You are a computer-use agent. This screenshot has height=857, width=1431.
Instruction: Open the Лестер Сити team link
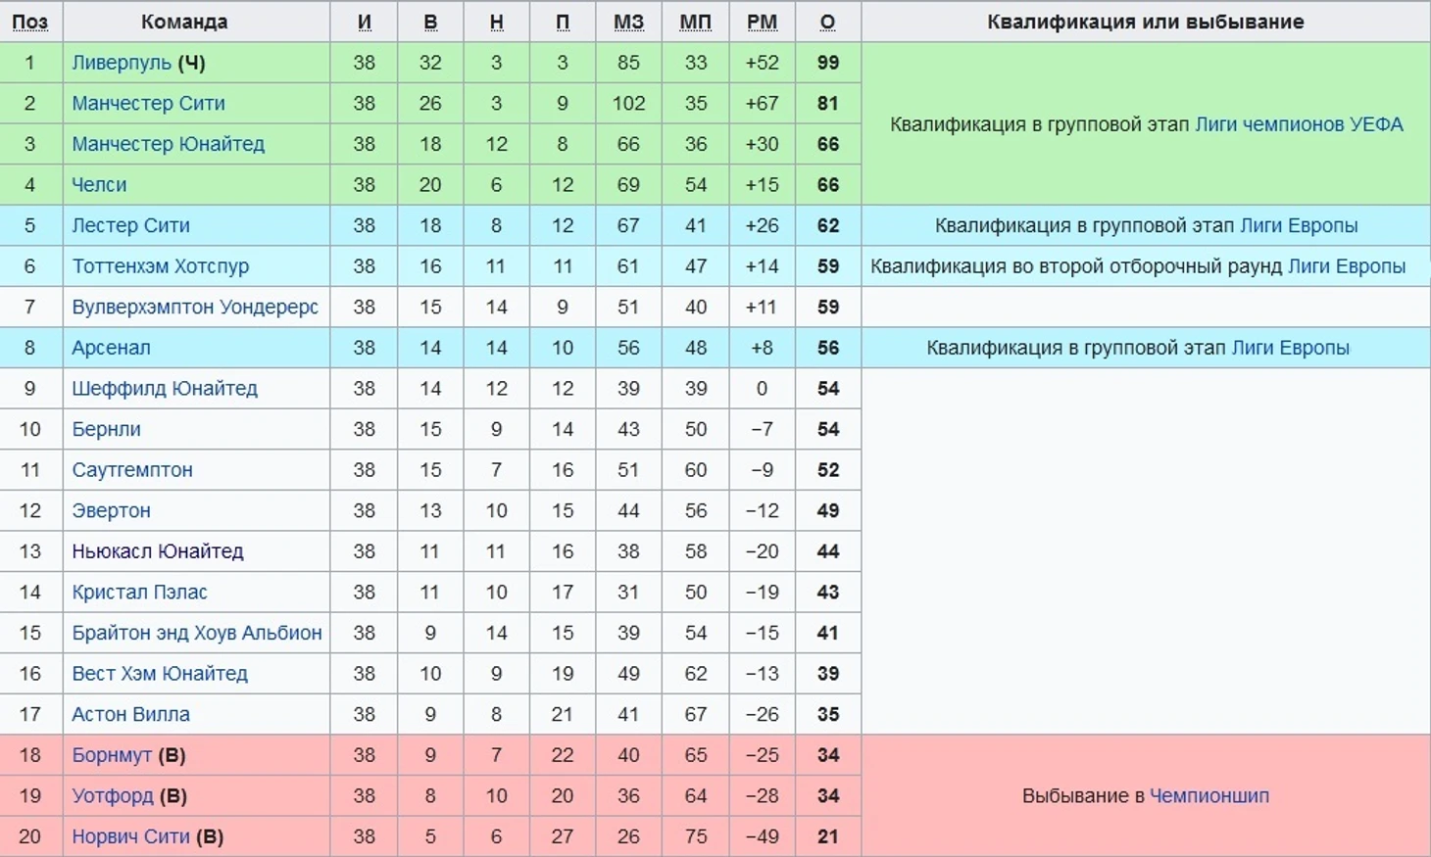[130, 226]
